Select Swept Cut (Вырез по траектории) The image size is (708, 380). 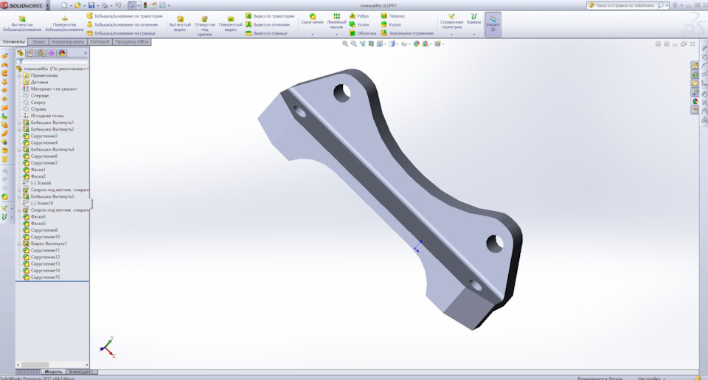(270, 15)
